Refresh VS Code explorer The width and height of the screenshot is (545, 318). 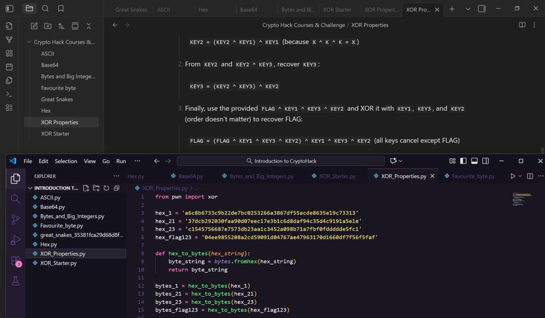(106, 188)
